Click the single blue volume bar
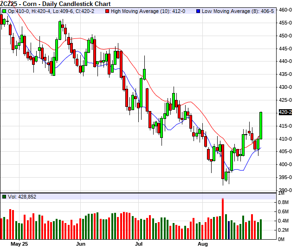The width and height of the screenshot is (297, 248). pyautogui.click(x=229, y=230)
